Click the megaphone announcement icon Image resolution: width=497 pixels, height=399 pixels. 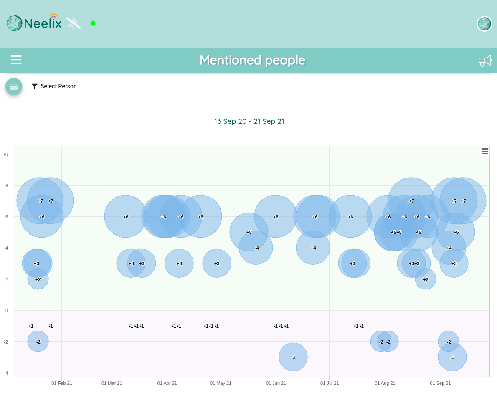coord(485,60)
